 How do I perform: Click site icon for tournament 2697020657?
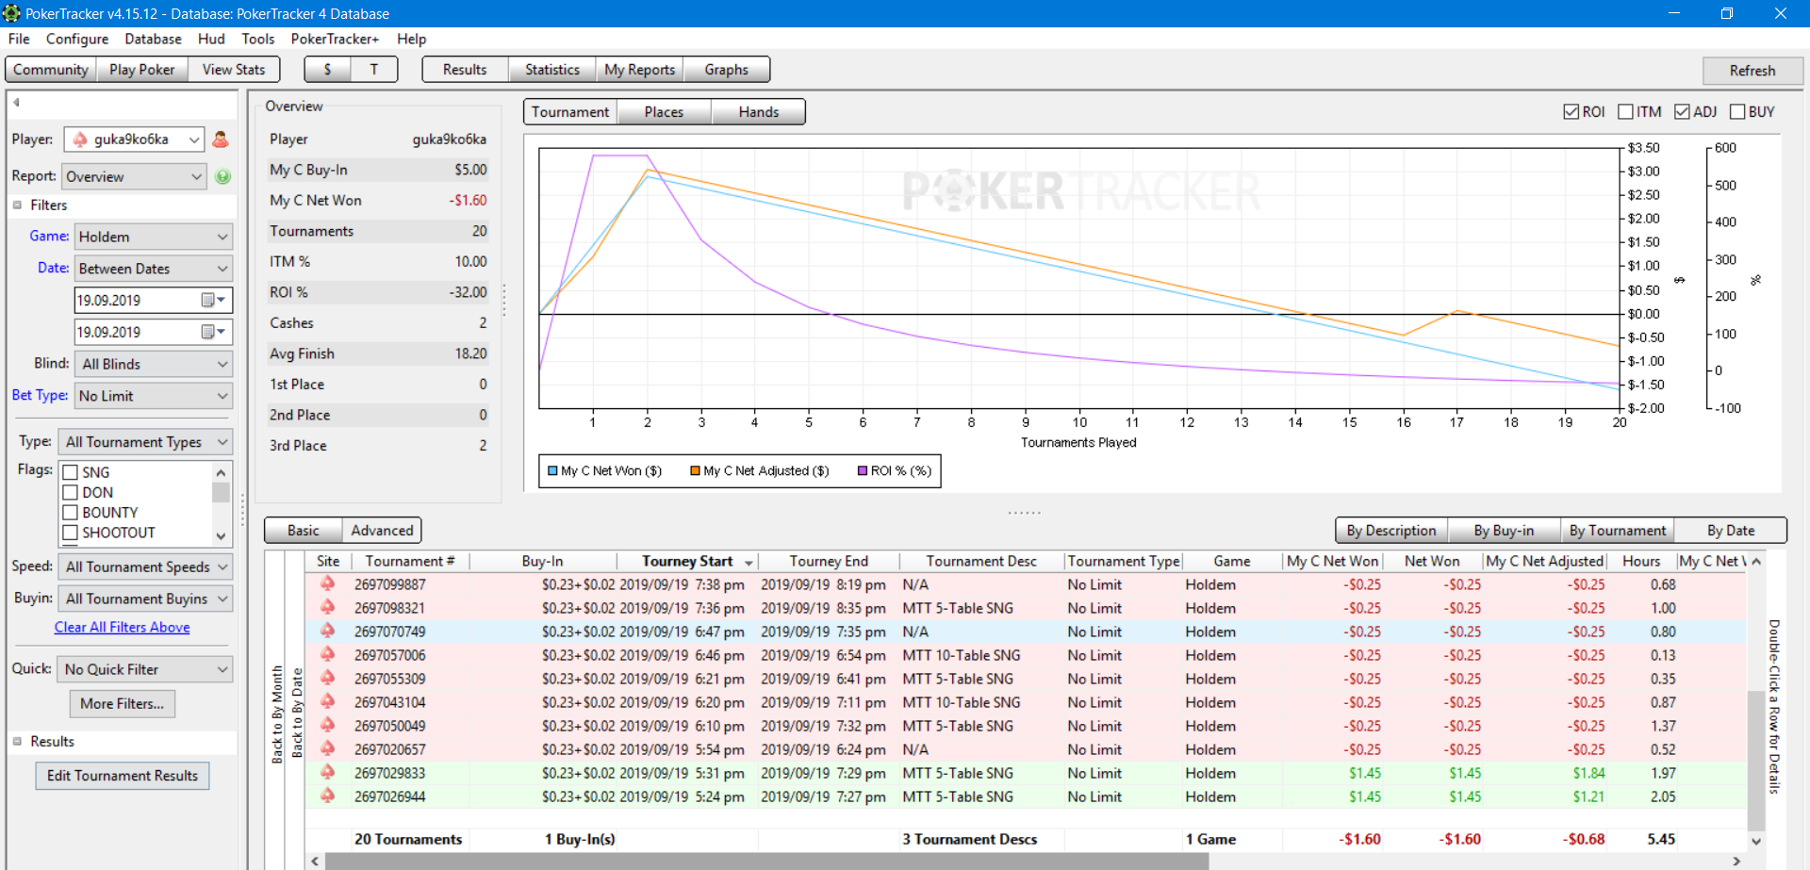(327, 749)
